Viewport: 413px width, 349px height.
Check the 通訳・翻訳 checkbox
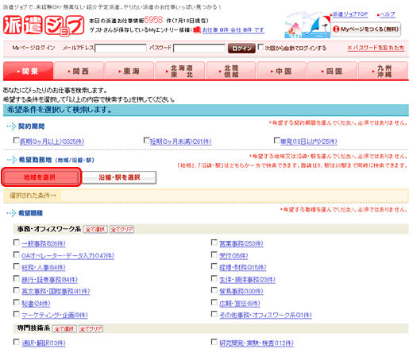17,342
